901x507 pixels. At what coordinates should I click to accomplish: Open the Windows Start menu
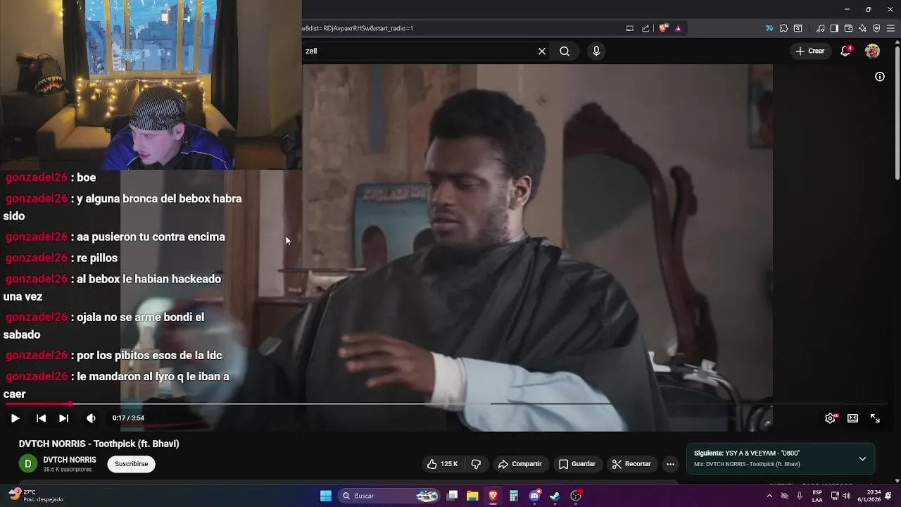(x=326, y=496)
